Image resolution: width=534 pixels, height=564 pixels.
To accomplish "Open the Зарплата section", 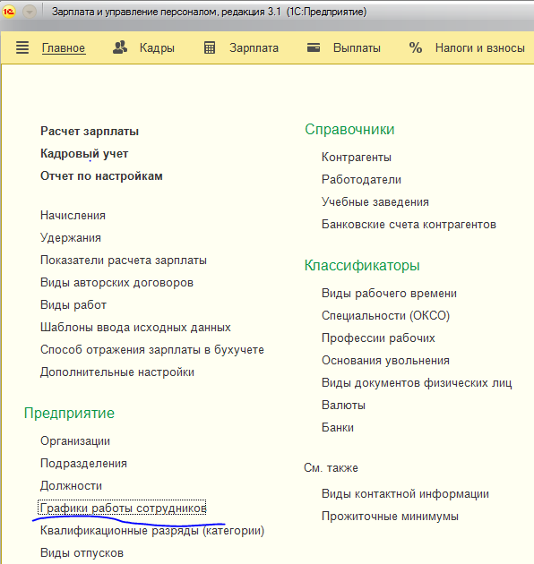I will point(254,47).
